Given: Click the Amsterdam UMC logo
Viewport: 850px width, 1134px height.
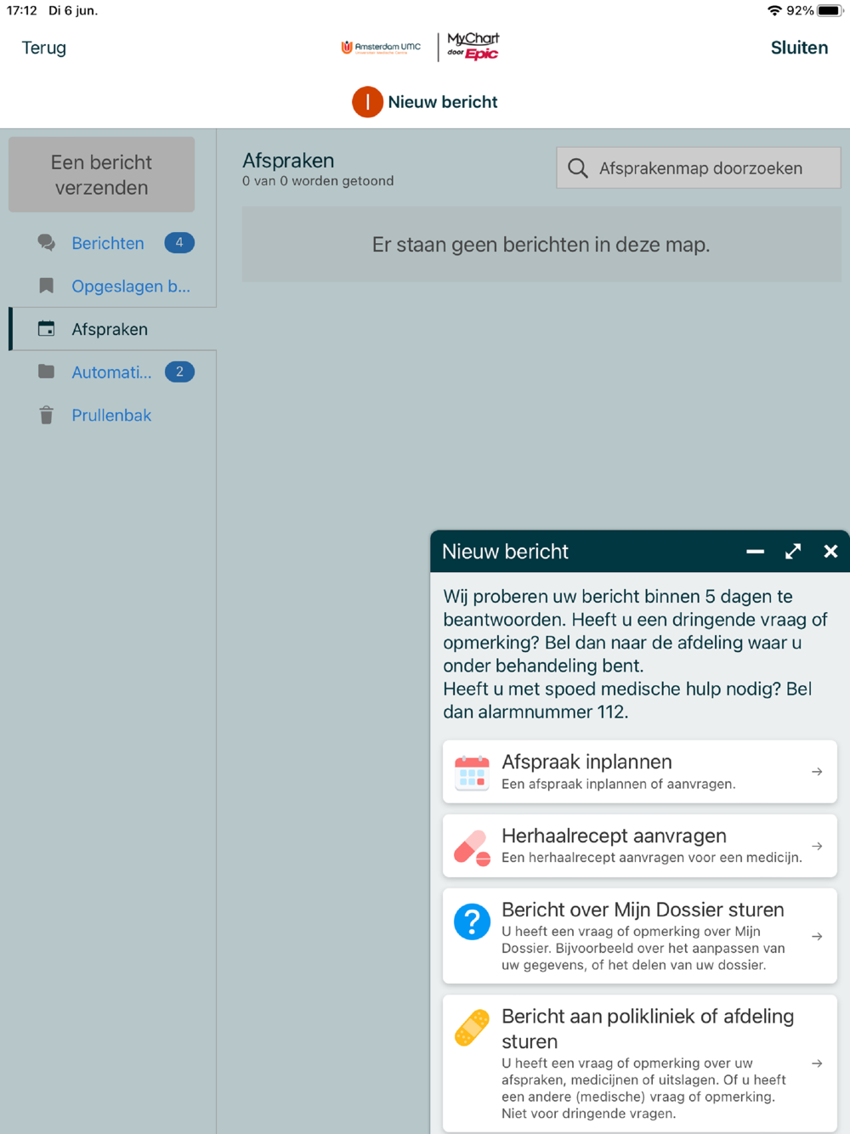Looking at the screenshot, I should click(x=381, y=48).
